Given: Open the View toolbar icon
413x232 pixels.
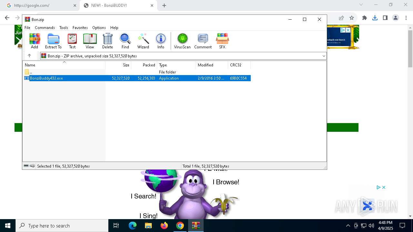Looking at the screenshot, I should click(90, 41).
